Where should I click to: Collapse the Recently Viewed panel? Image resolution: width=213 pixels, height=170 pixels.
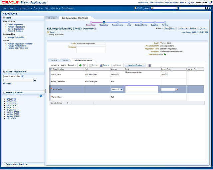[x=4, y=92]
